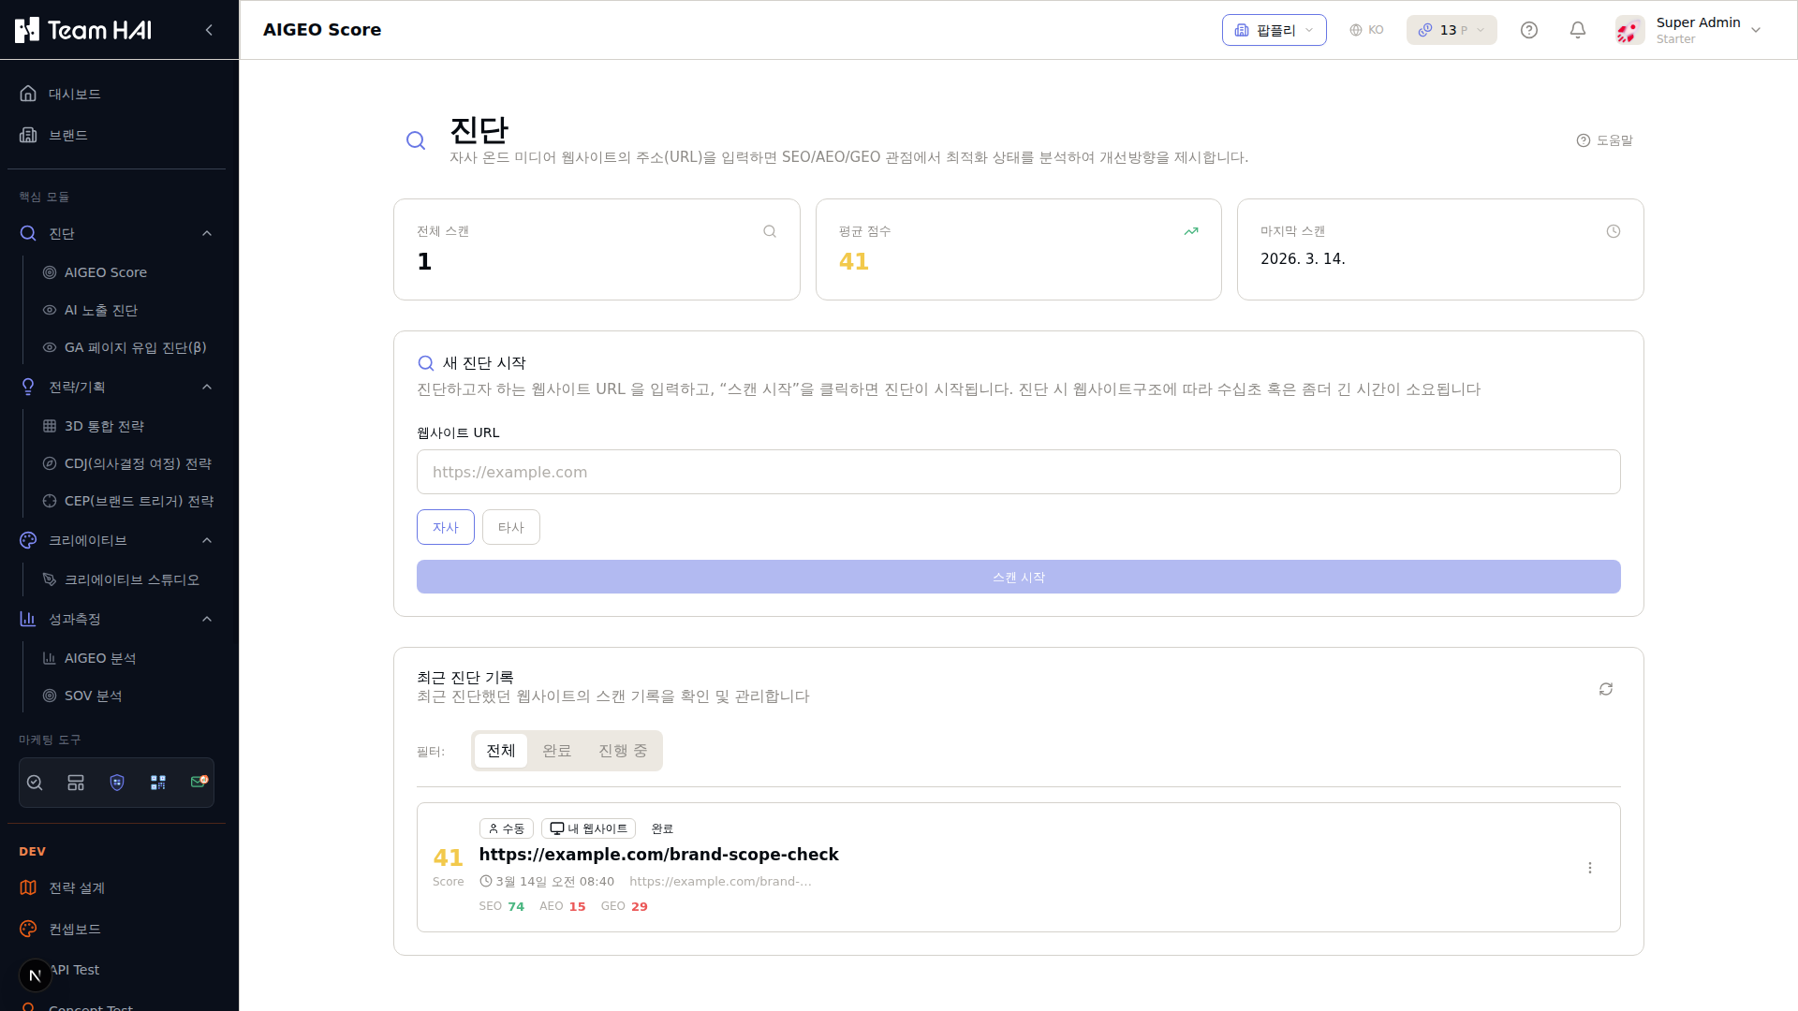Click the layout panels marketing tool icon
Image resolution: width=1798 pixels, height=1011 pixels.
76,783
